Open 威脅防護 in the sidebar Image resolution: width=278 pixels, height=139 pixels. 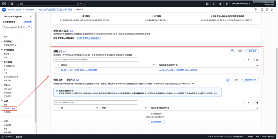(7, 92)
